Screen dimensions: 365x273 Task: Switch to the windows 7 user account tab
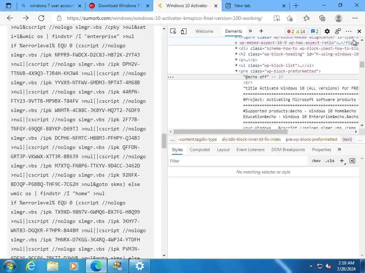click(52, 6)
